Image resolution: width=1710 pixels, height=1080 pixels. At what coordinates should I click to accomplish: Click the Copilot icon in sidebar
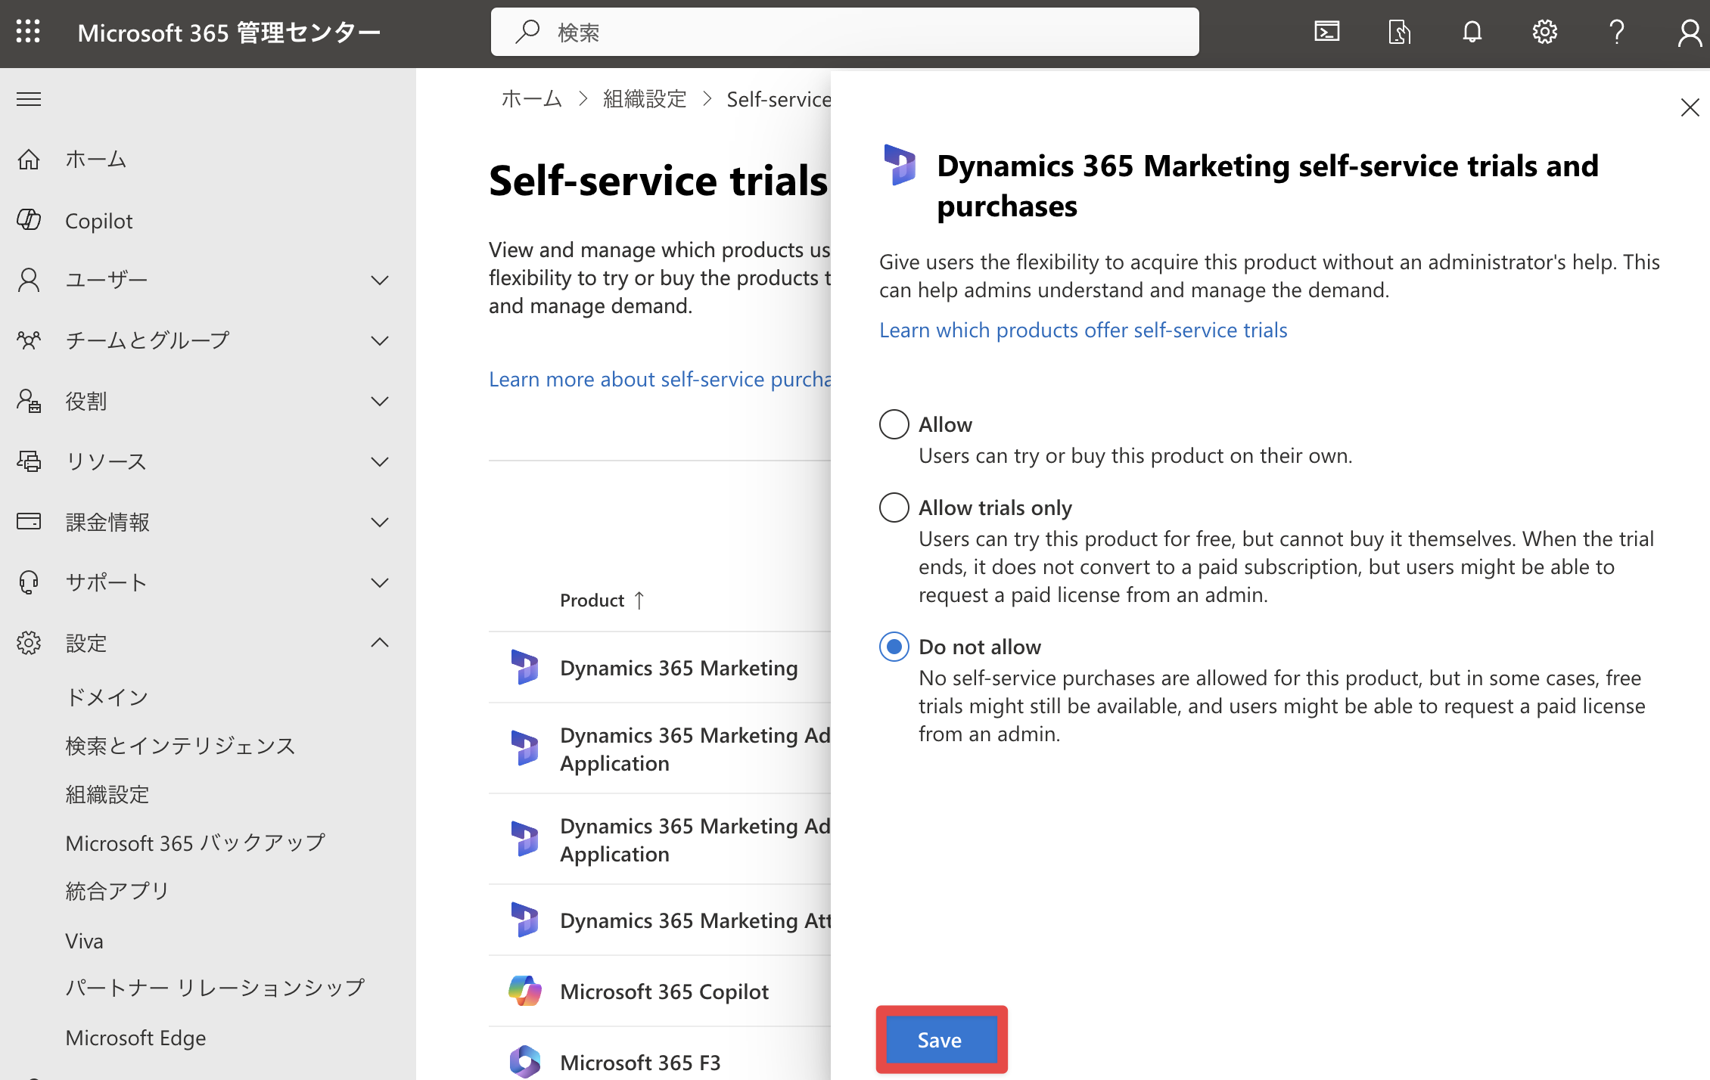point(29,220)
